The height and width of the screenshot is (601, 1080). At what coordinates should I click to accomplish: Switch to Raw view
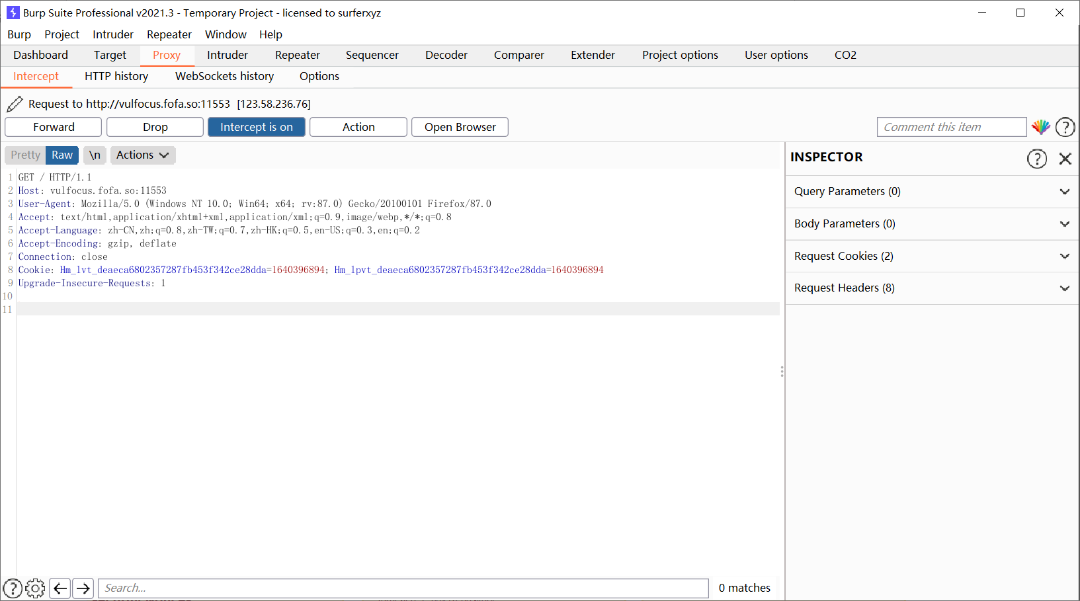(x=62, y=155)
